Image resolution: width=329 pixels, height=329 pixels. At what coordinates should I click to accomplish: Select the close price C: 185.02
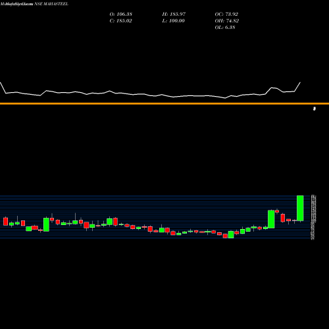coord(120,21)
